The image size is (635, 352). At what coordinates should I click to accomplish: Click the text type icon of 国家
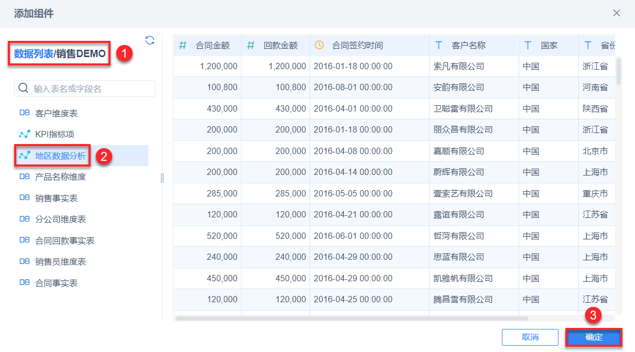pyautogui.click(x=528, y=46)
